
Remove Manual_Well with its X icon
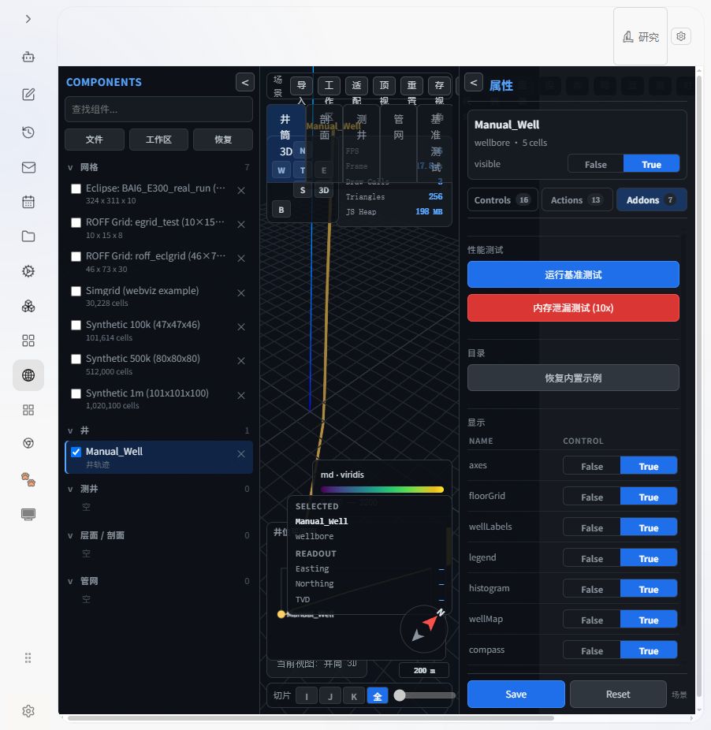241,454
